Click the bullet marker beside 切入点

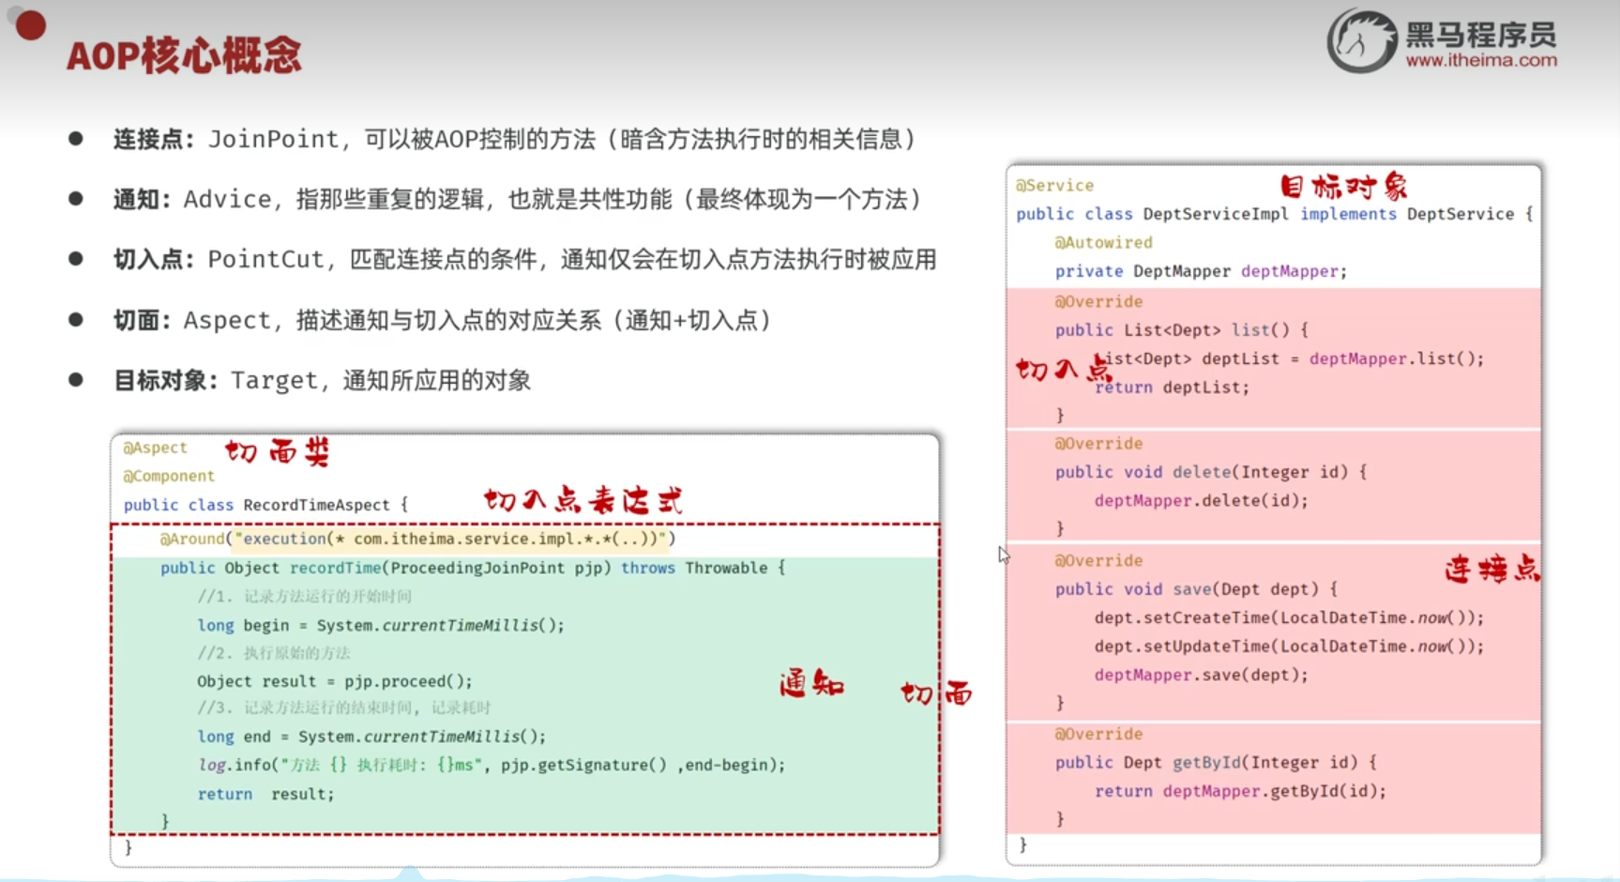tap(76, 257)
